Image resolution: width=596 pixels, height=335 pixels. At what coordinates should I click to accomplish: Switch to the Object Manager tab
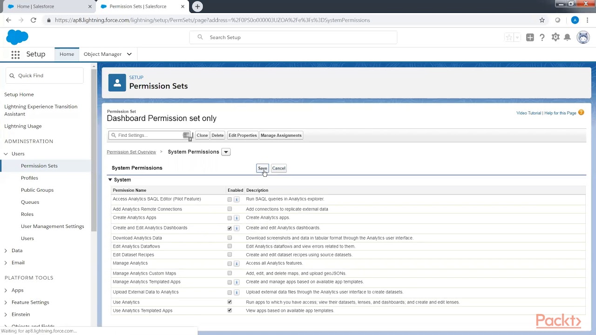pos(102,54)
